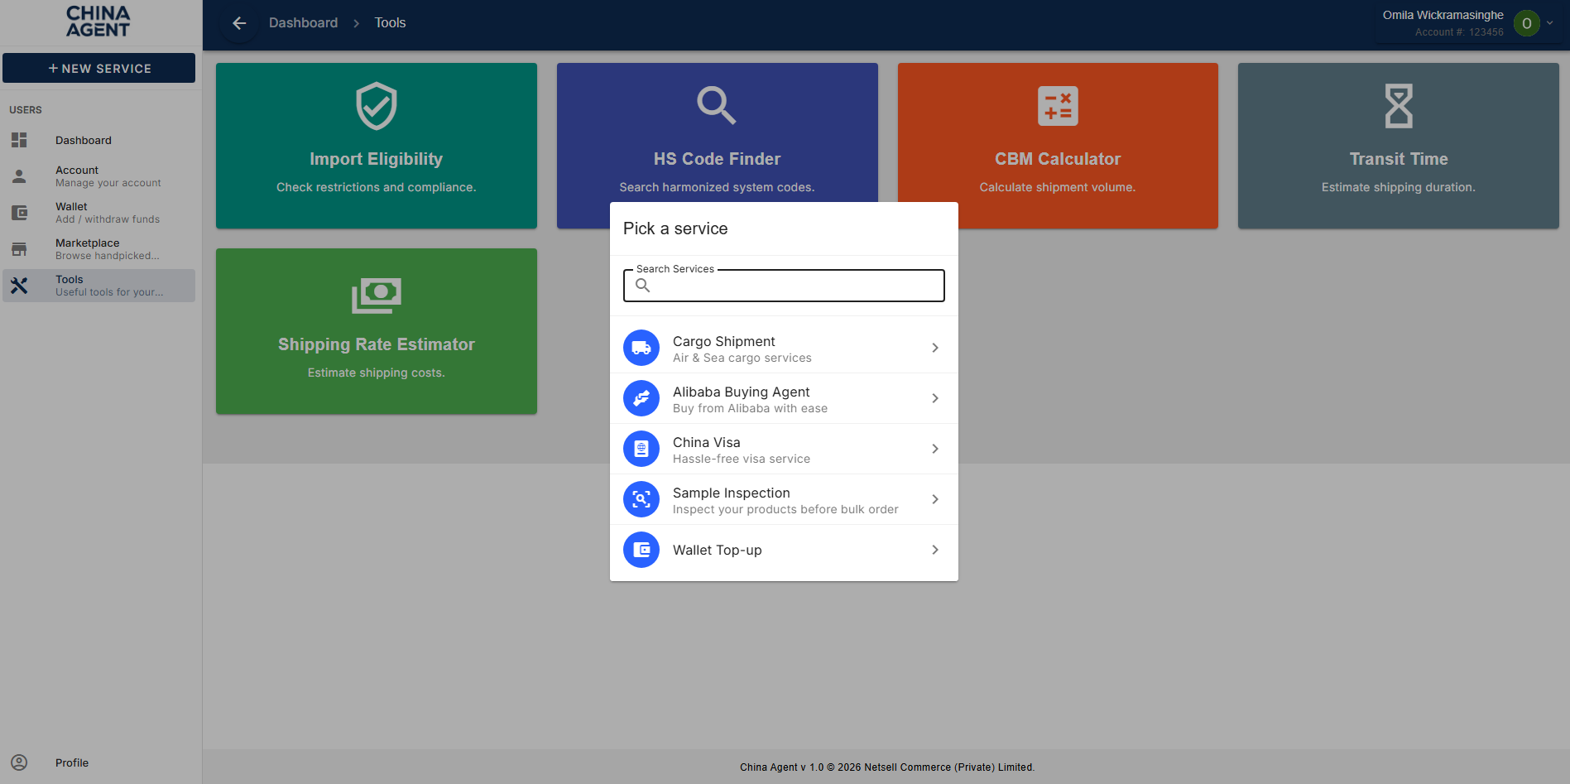Click the Sample Inspection scan icon

pos(641,499)
